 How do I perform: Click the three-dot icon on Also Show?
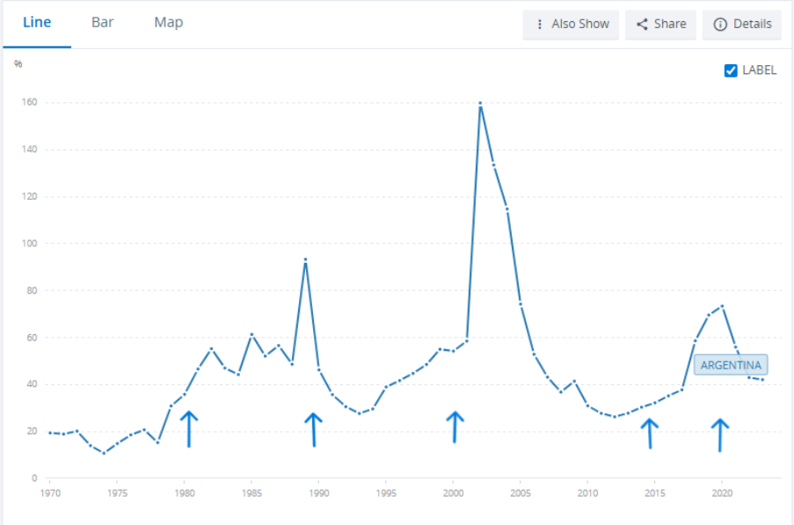click(x=540, y=25)
